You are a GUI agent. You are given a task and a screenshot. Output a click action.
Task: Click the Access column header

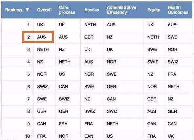(x=92, y=10)
